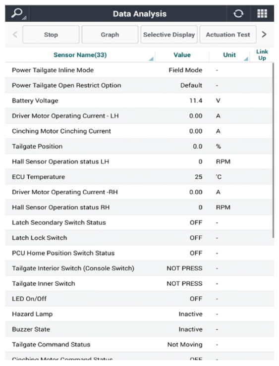Stop the data recording
279x366 pixels.
point(51,35)
